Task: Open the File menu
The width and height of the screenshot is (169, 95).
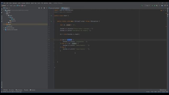Action: (4, 3)
